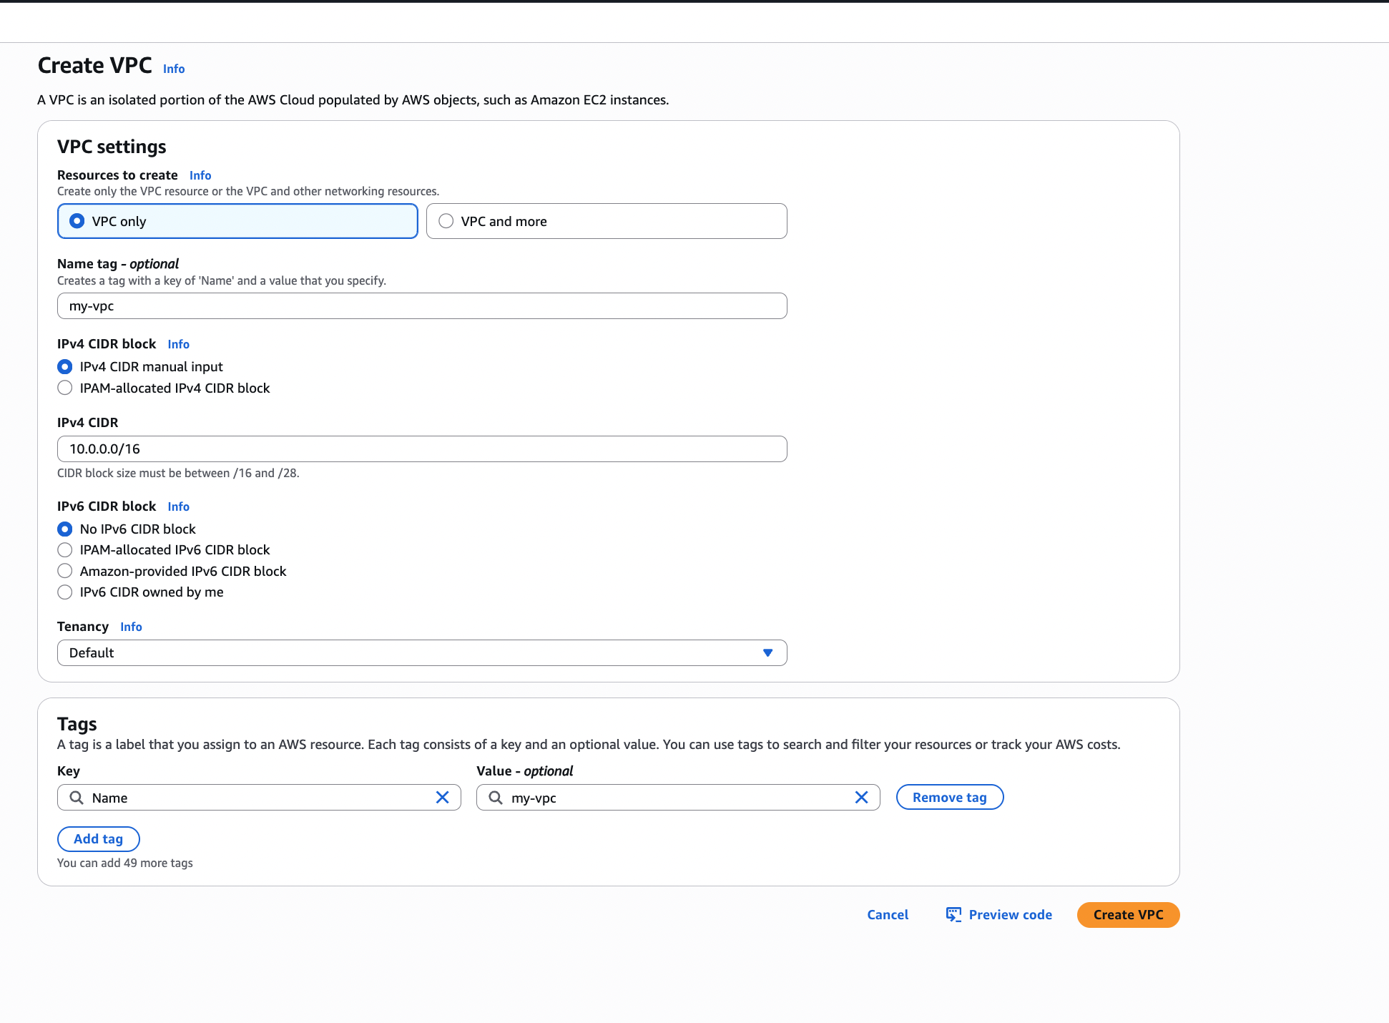Click the Create VPC button

[x=1128, y=914]
